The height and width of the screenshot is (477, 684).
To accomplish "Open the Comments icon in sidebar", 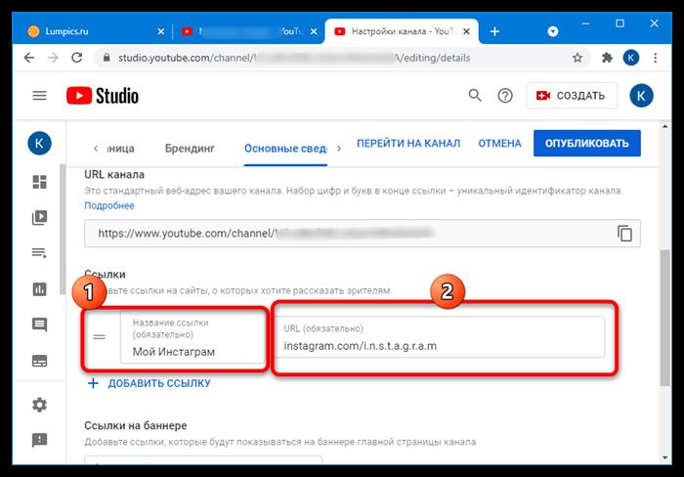I will pyautogui.click(x=39, y=325).
